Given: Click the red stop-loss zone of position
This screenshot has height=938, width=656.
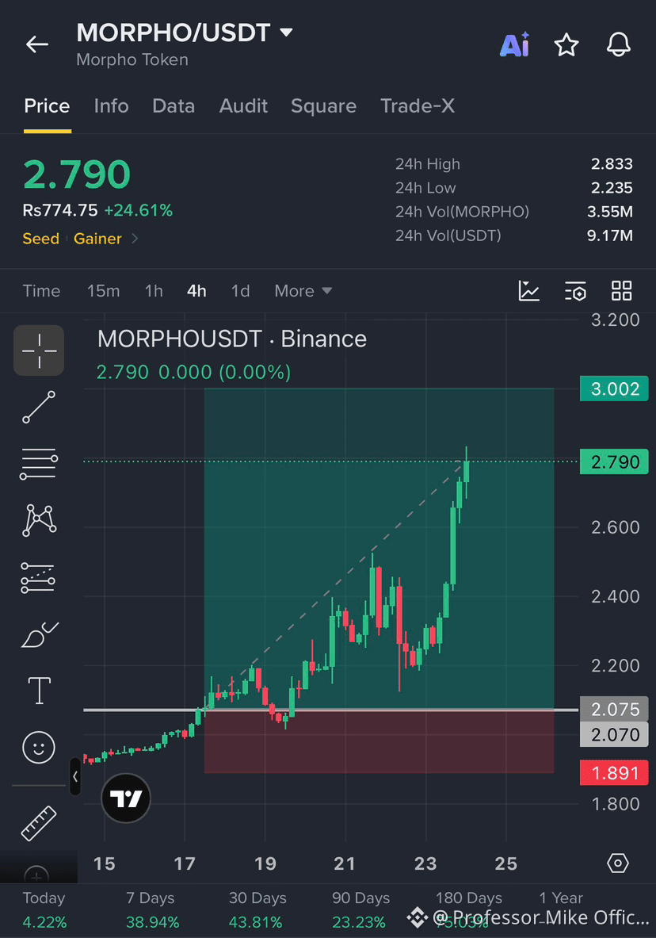Looking at the screenshot, I should [379, 742].
